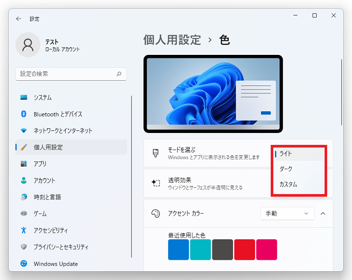Click the desktop theme preview image
The image size is (352, 280).
pos(213,94)
